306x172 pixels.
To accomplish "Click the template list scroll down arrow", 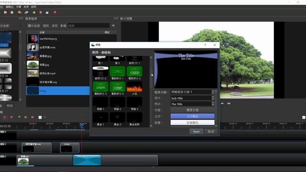I will tap(151, 126).
